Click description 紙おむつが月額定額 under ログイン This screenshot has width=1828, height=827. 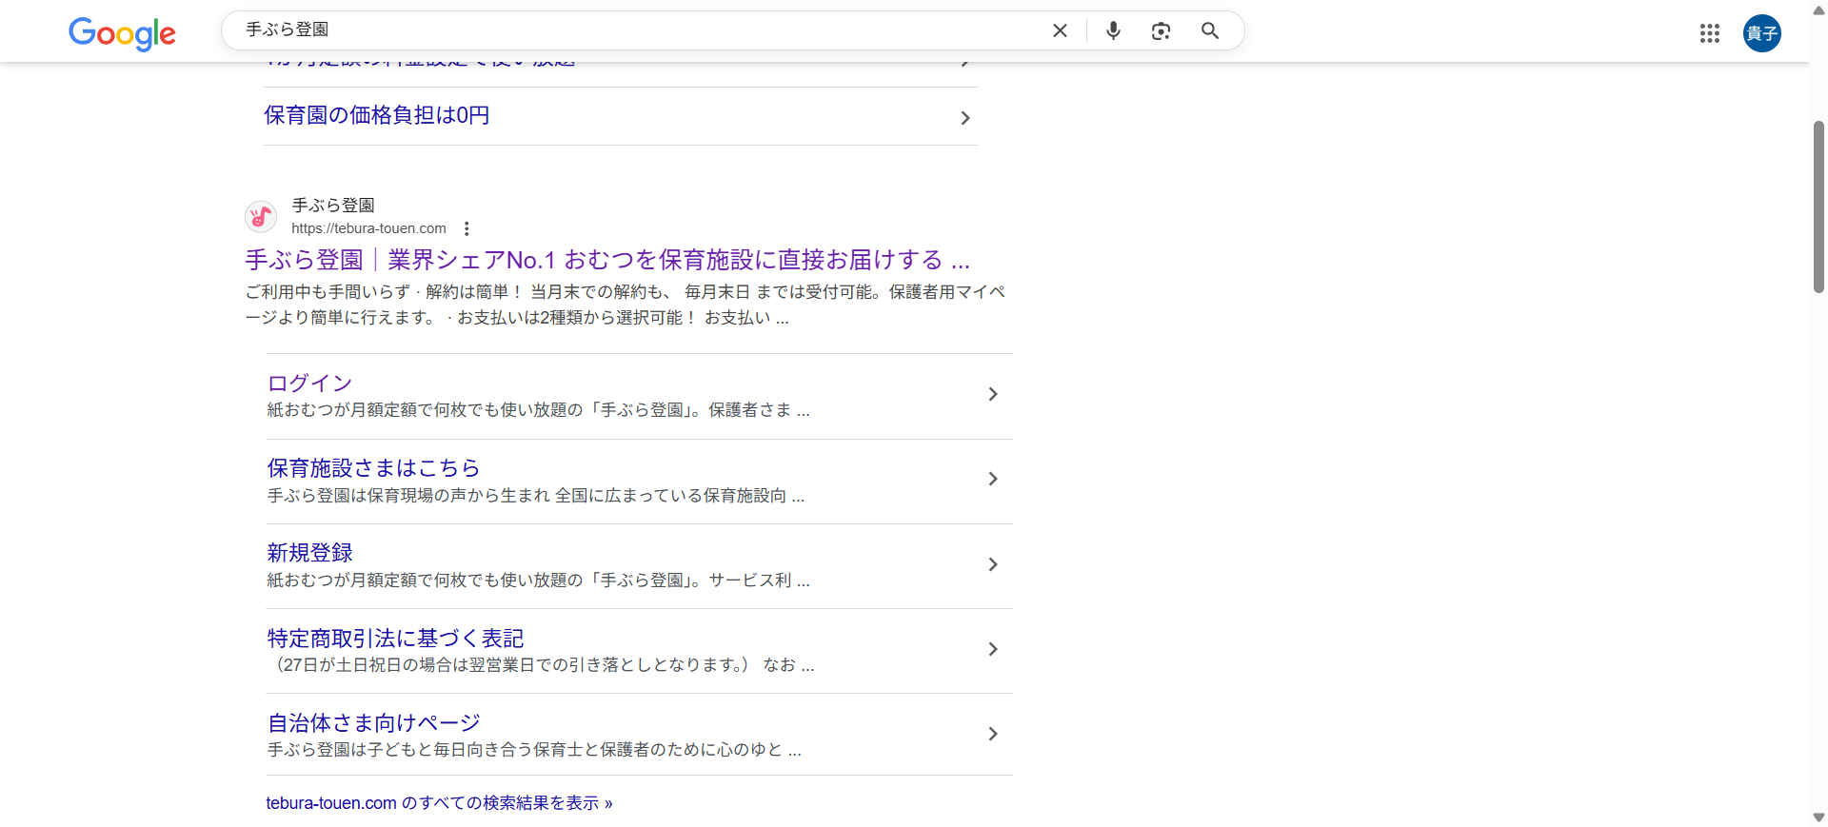point(538,410)
